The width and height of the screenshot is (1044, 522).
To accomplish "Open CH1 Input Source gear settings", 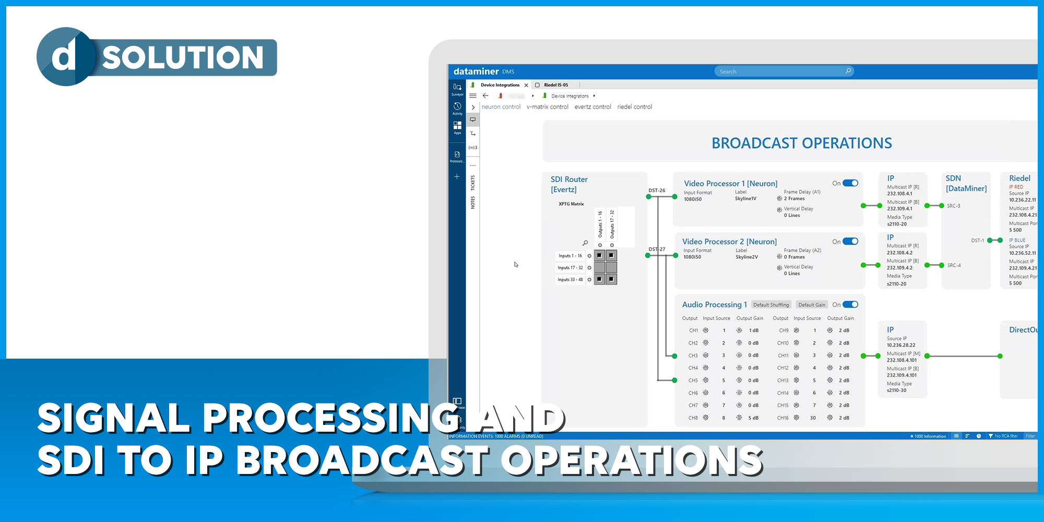I will [705, 330].
